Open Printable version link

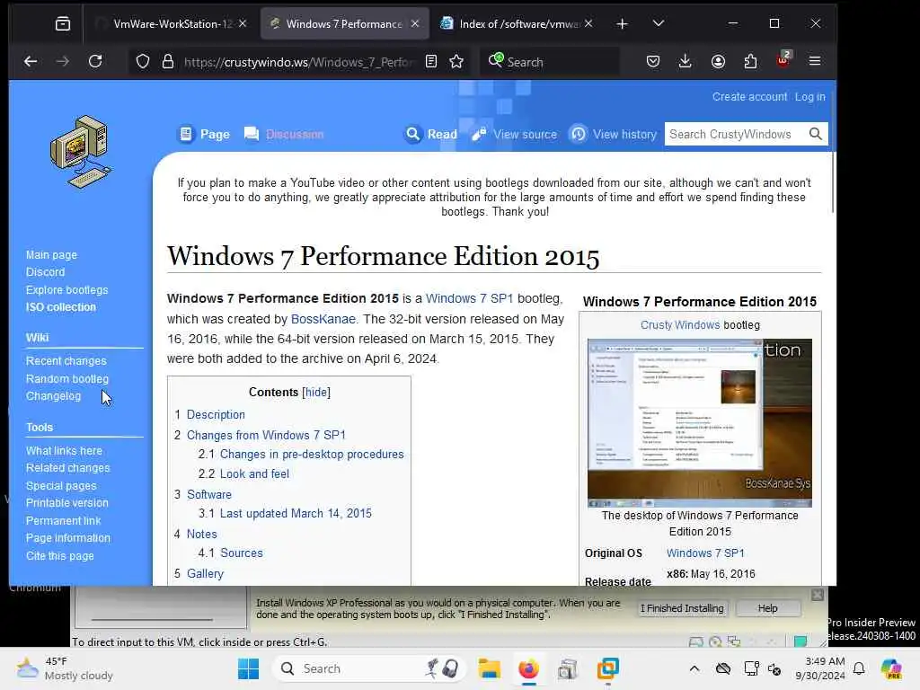pyautogui.click(x=66, y=503)
